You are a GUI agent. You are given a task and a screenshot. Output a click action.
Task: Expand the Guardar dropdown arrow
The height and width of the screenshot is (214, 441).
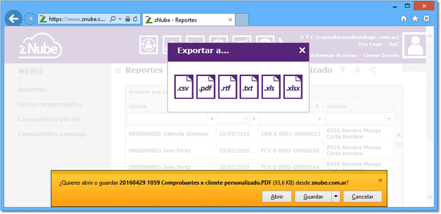click(x=336, y=197)
